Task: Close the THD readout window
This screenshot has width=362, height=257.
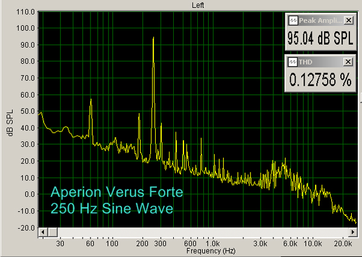Action: [348, 62]
